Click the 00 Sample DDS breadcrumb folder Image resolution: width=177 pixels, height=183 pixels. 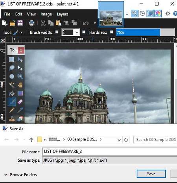(x=82, y=139)
